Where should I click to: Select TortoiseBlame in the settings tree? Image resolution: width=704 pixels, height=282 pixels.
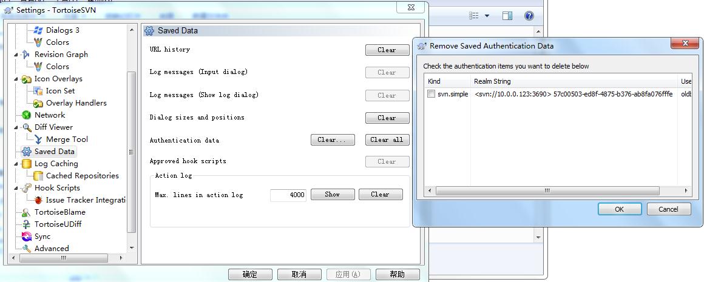(x=59, y=212)
